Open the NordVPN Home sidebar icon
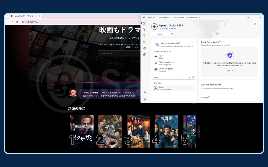Image resolution: width=268 pixels, height=167 pixels. tap(144, 23)
